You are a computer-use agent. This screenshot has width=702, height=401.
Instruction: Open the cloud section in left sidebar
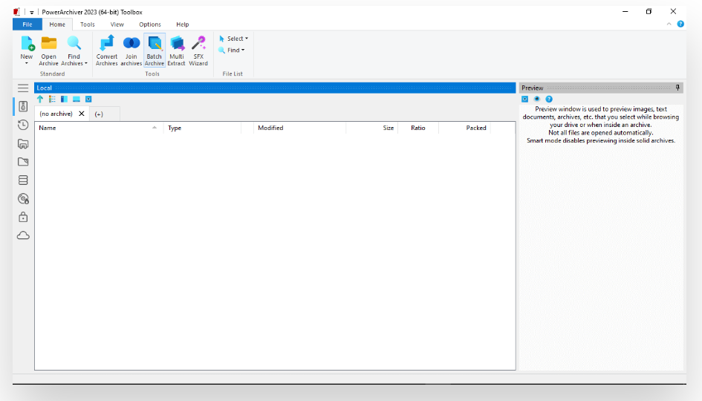(23, 235)
